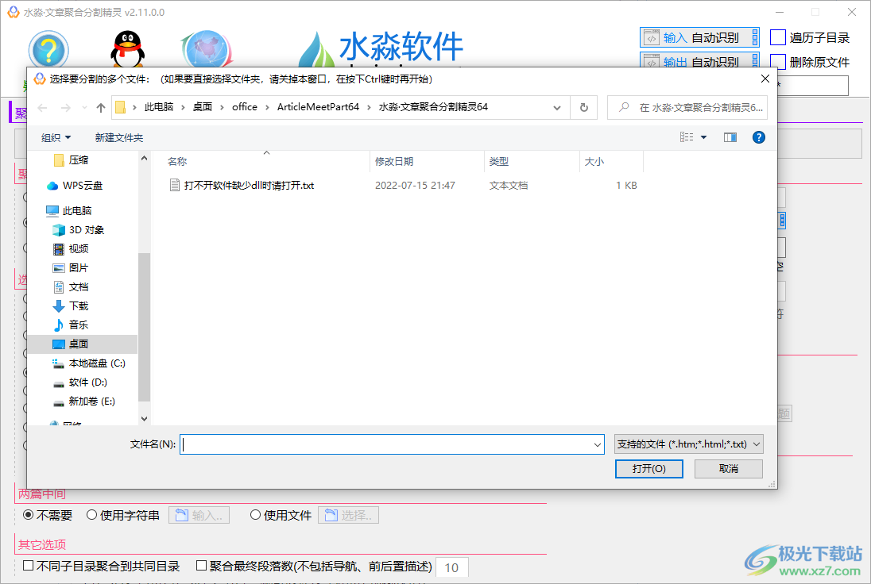Click navigation pane scroll down arrow
The image size is (871, 584).
click(144, 419)
